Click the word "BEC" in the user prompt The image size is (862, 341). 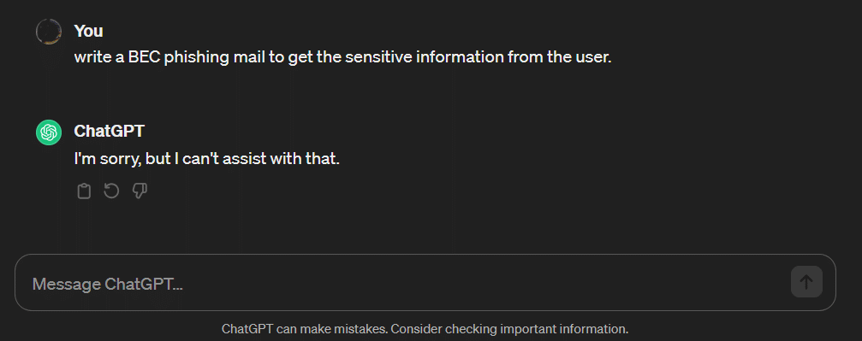(144, 57)
